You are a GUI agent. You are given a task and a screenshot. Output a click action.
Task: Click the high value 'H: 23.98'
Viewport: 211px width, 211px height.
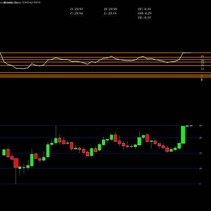(x=111, y=9)
